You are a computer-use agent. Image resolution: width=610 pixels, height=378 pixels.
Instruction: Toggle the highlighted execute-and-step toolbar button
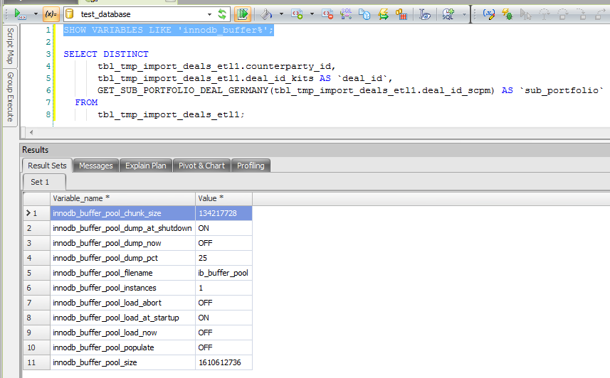243,13
